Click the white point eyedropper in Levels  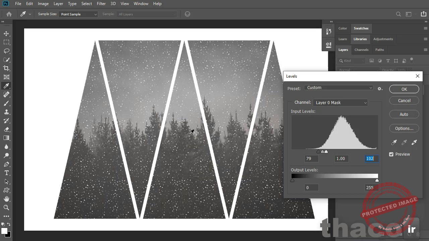(x=414, y=142)
